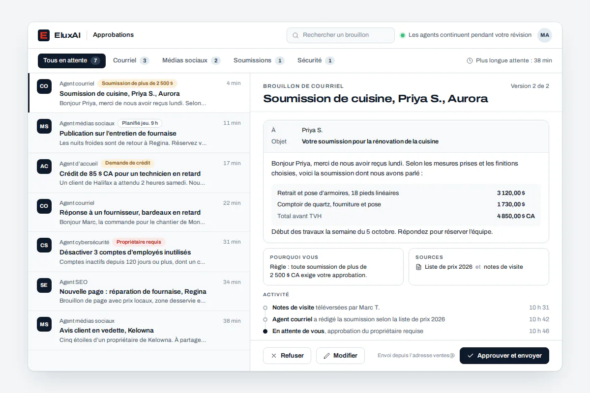
Task: Open the notes de visite source
Action: coord(503,267)
